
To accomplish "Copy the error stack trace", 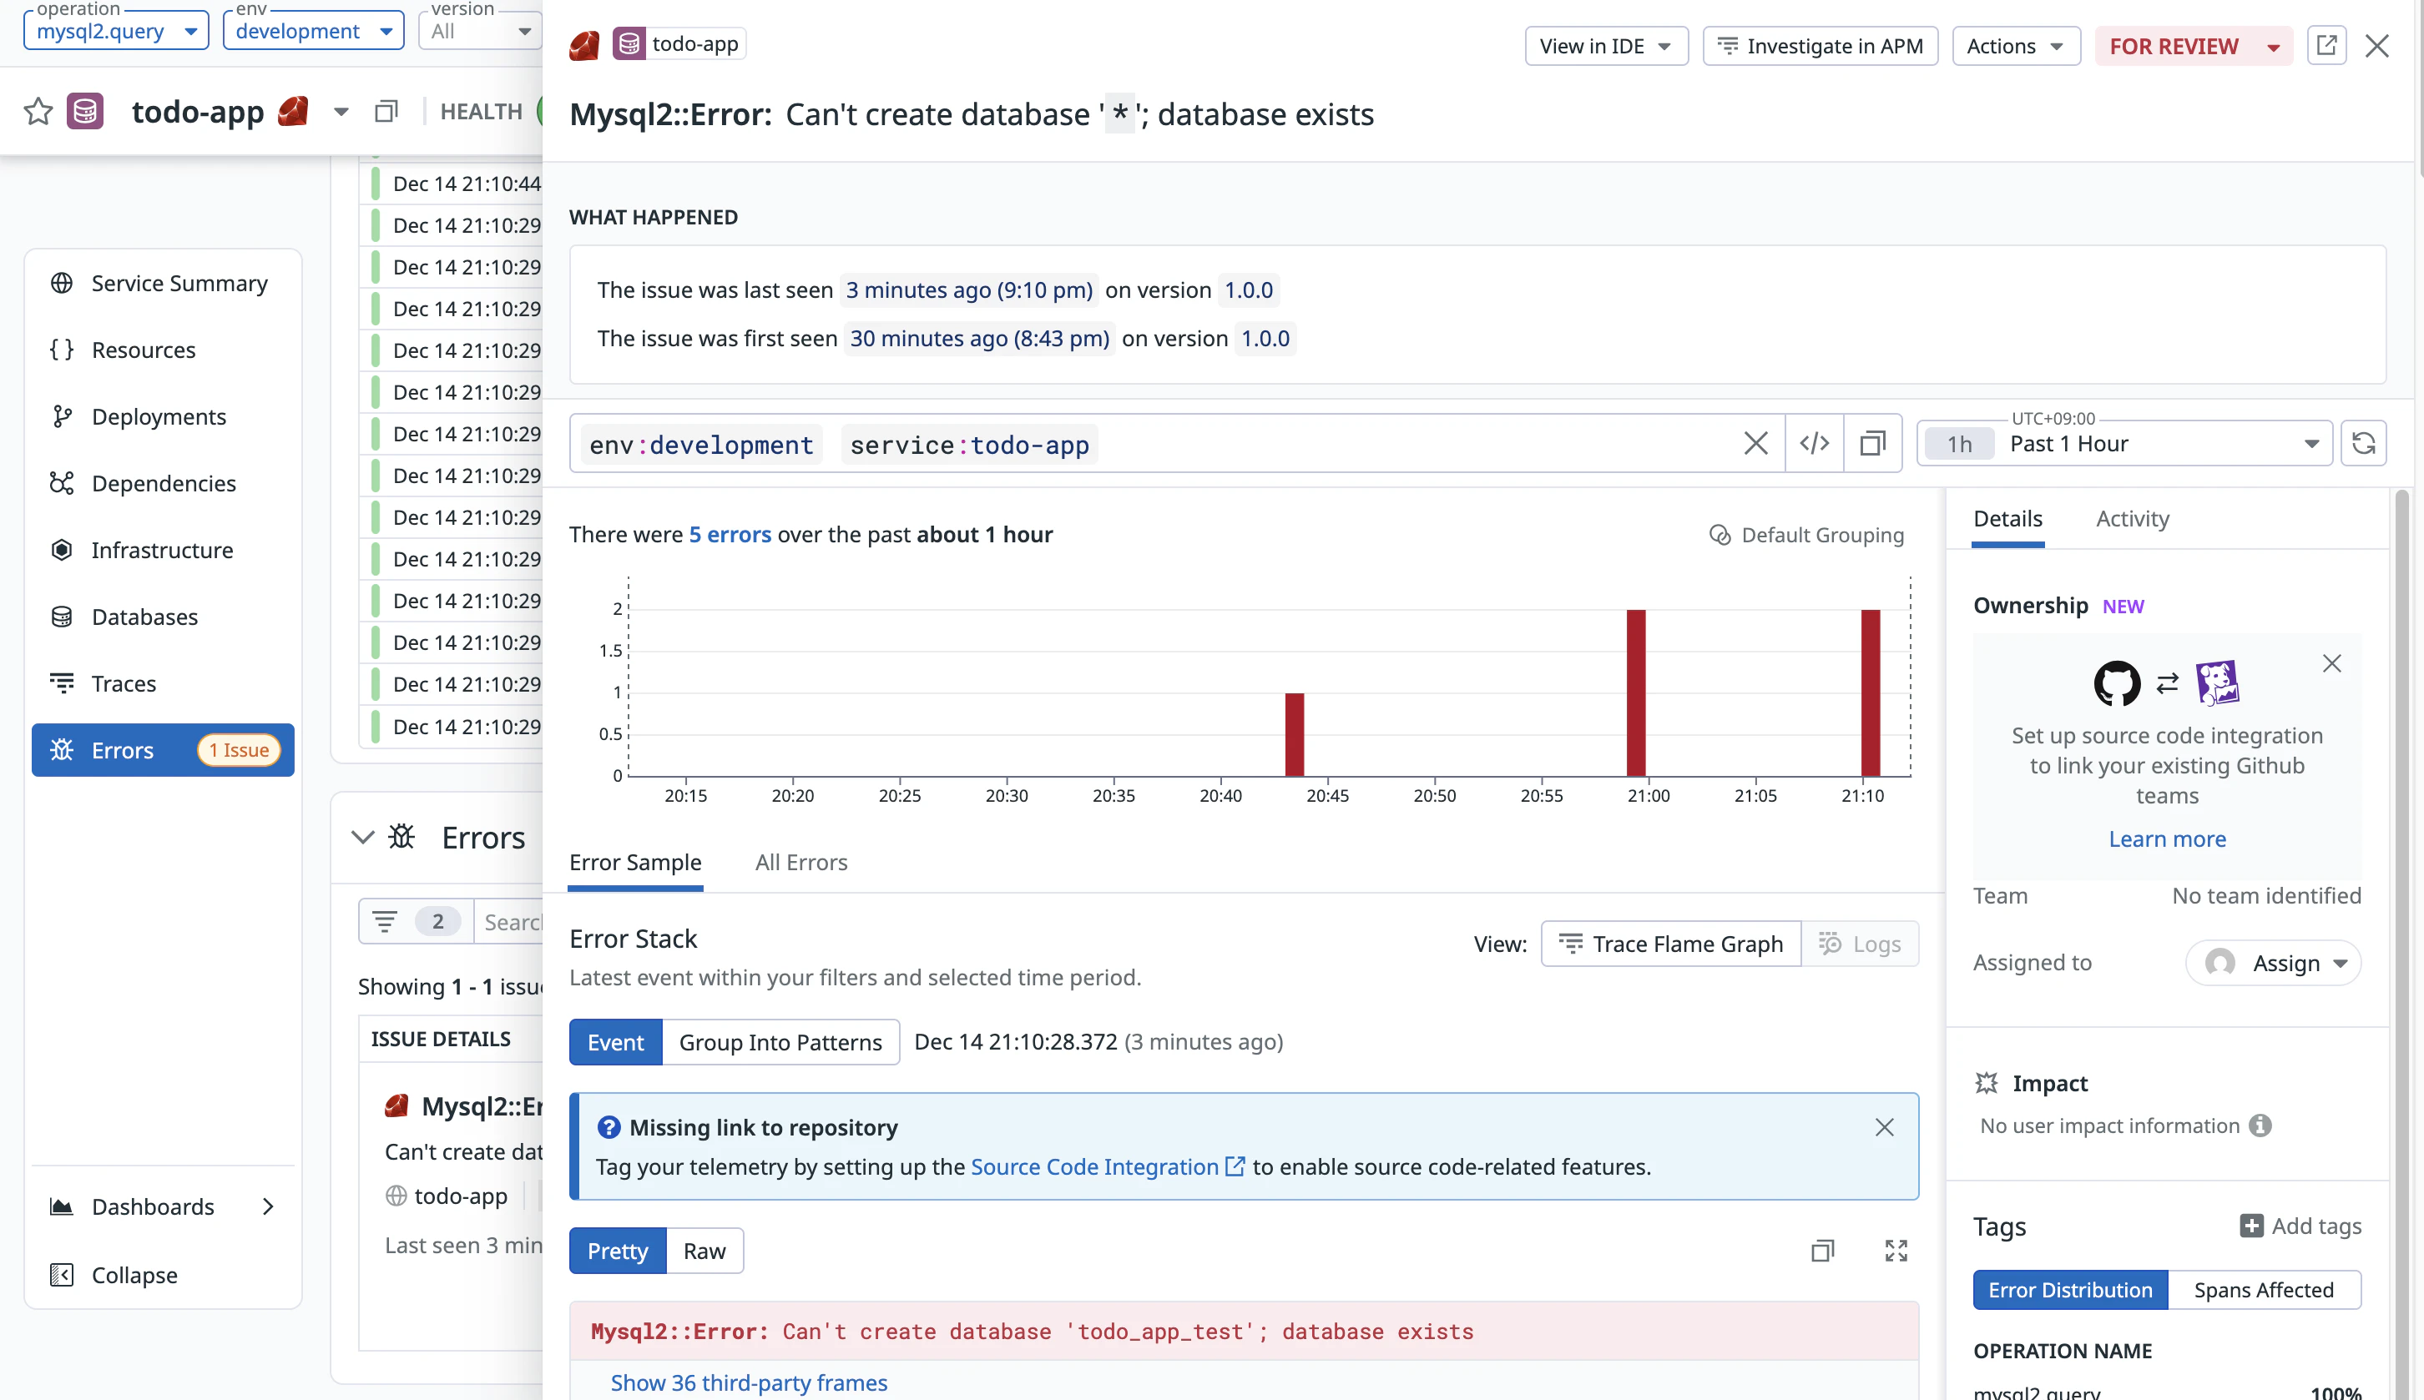I will [1822, 1250].
